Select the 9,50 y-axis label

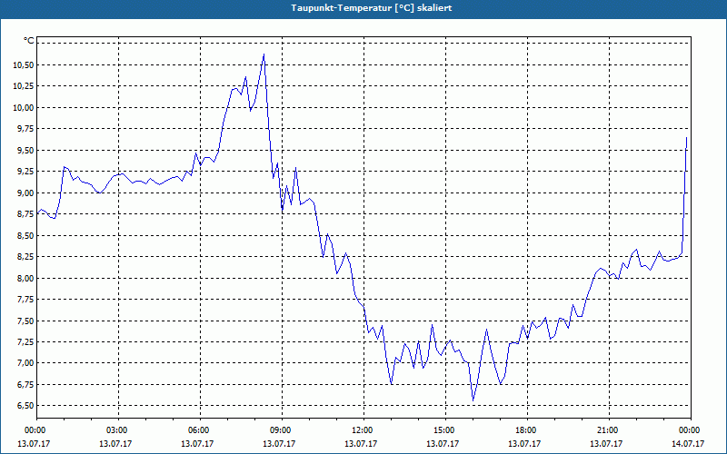click(x=25, y=150)
